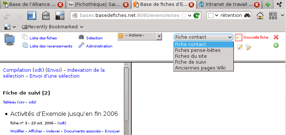286x135 pixels.
Task: Select Fiche de suivi from the list
Action: click(x=203, y=62)
